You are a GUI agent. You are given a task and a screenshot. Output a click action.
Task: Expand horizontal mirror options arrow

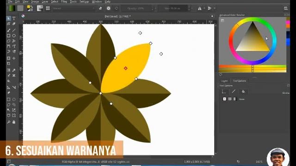tap(204, 8)
